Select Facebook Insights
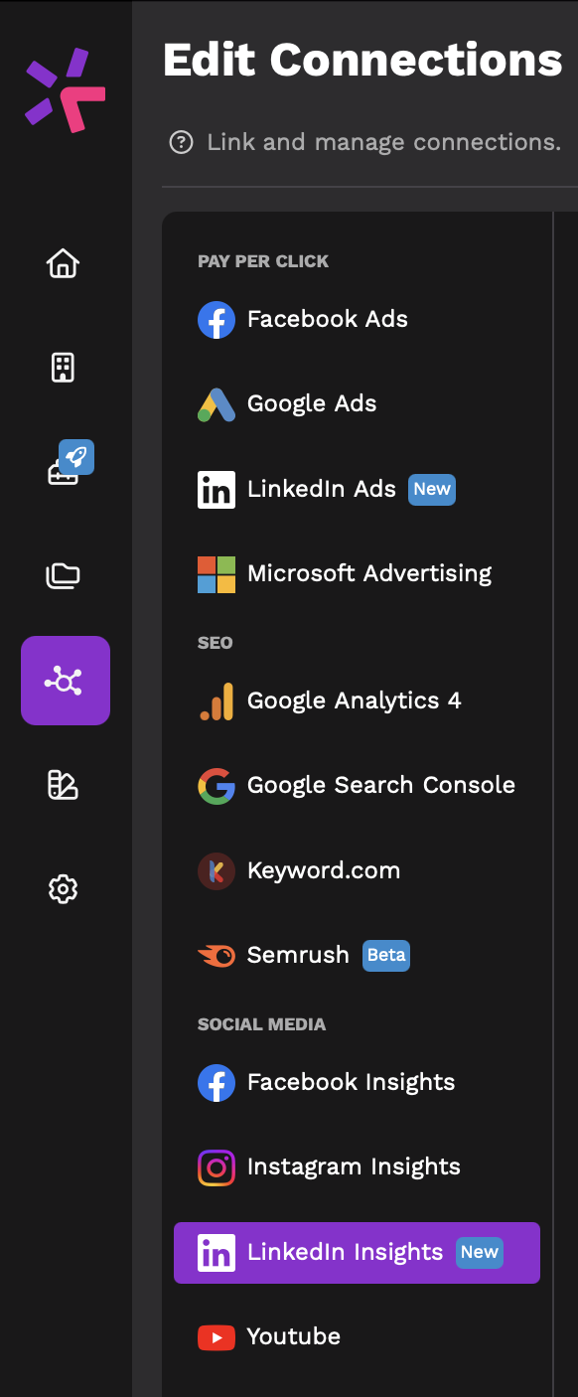578x1397 pixels. [357, 1083]
